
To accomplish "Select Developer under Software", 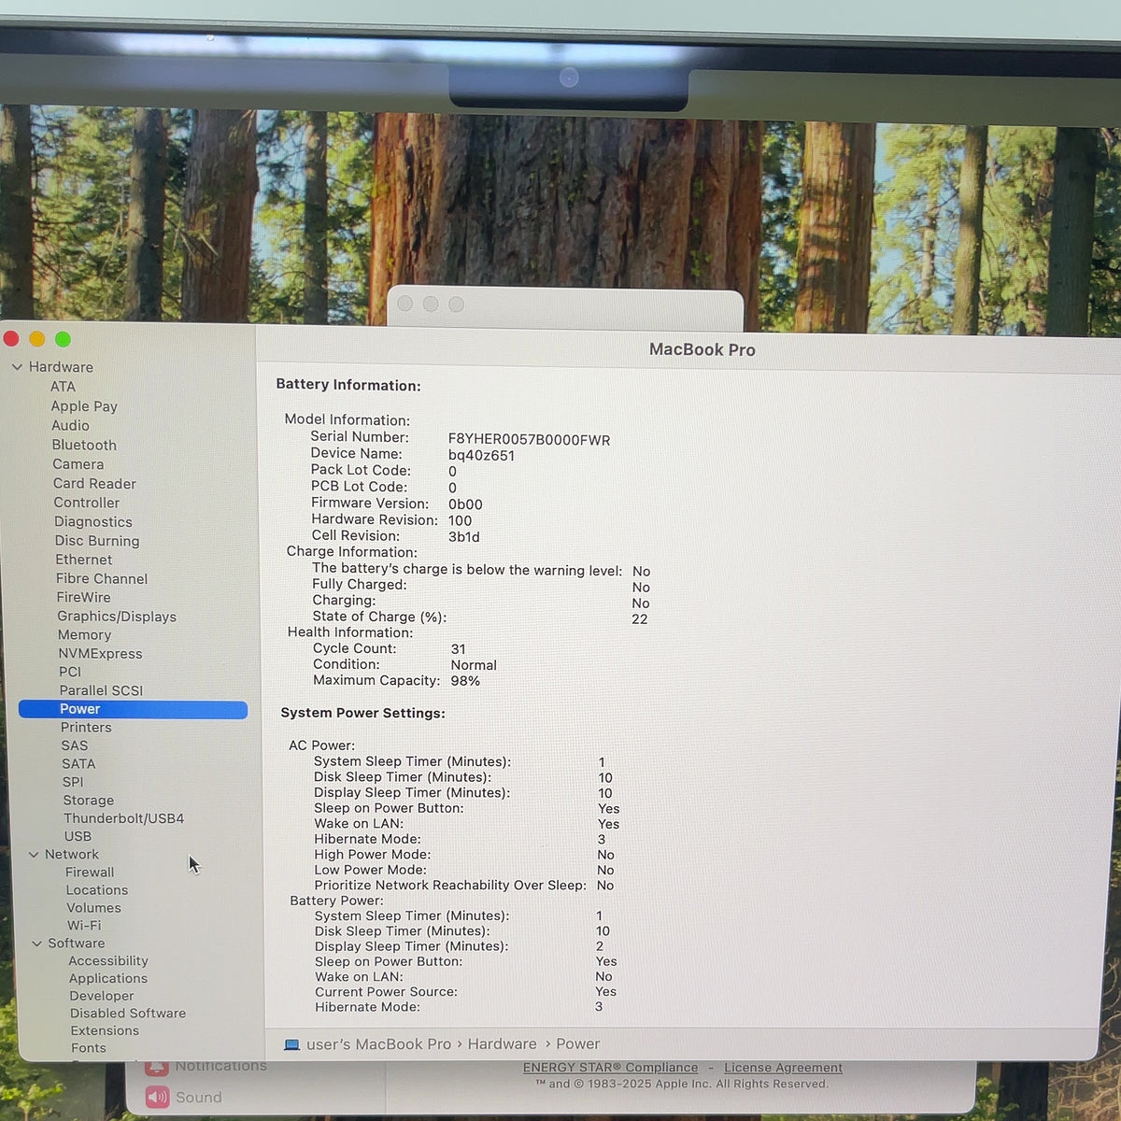I will pyautogui.click(x=101, y=996).
